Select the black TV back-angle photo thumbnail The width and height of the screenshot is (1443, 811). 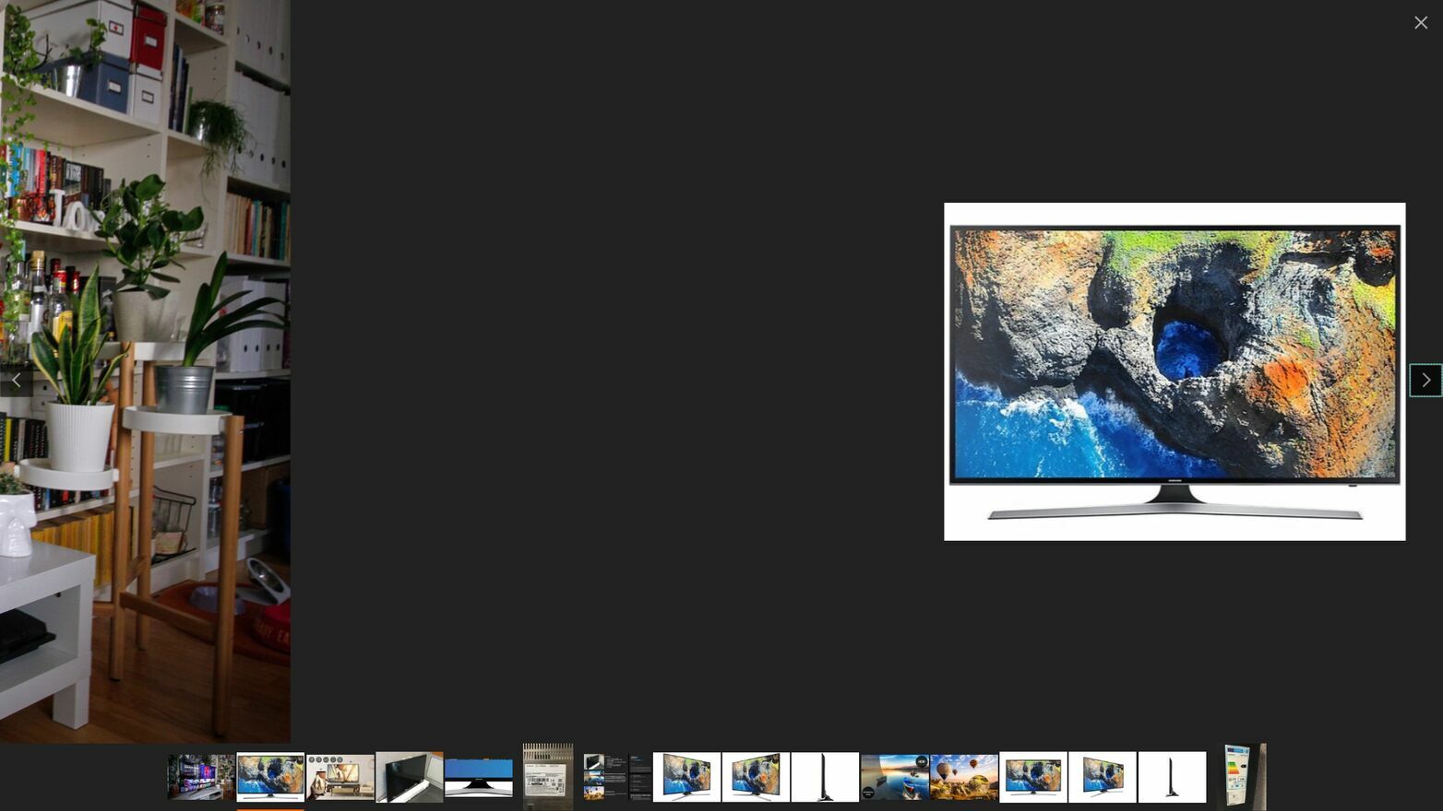coord(409,777)
